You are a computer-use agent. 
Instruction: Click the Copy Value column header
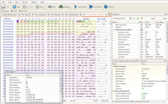160,22
